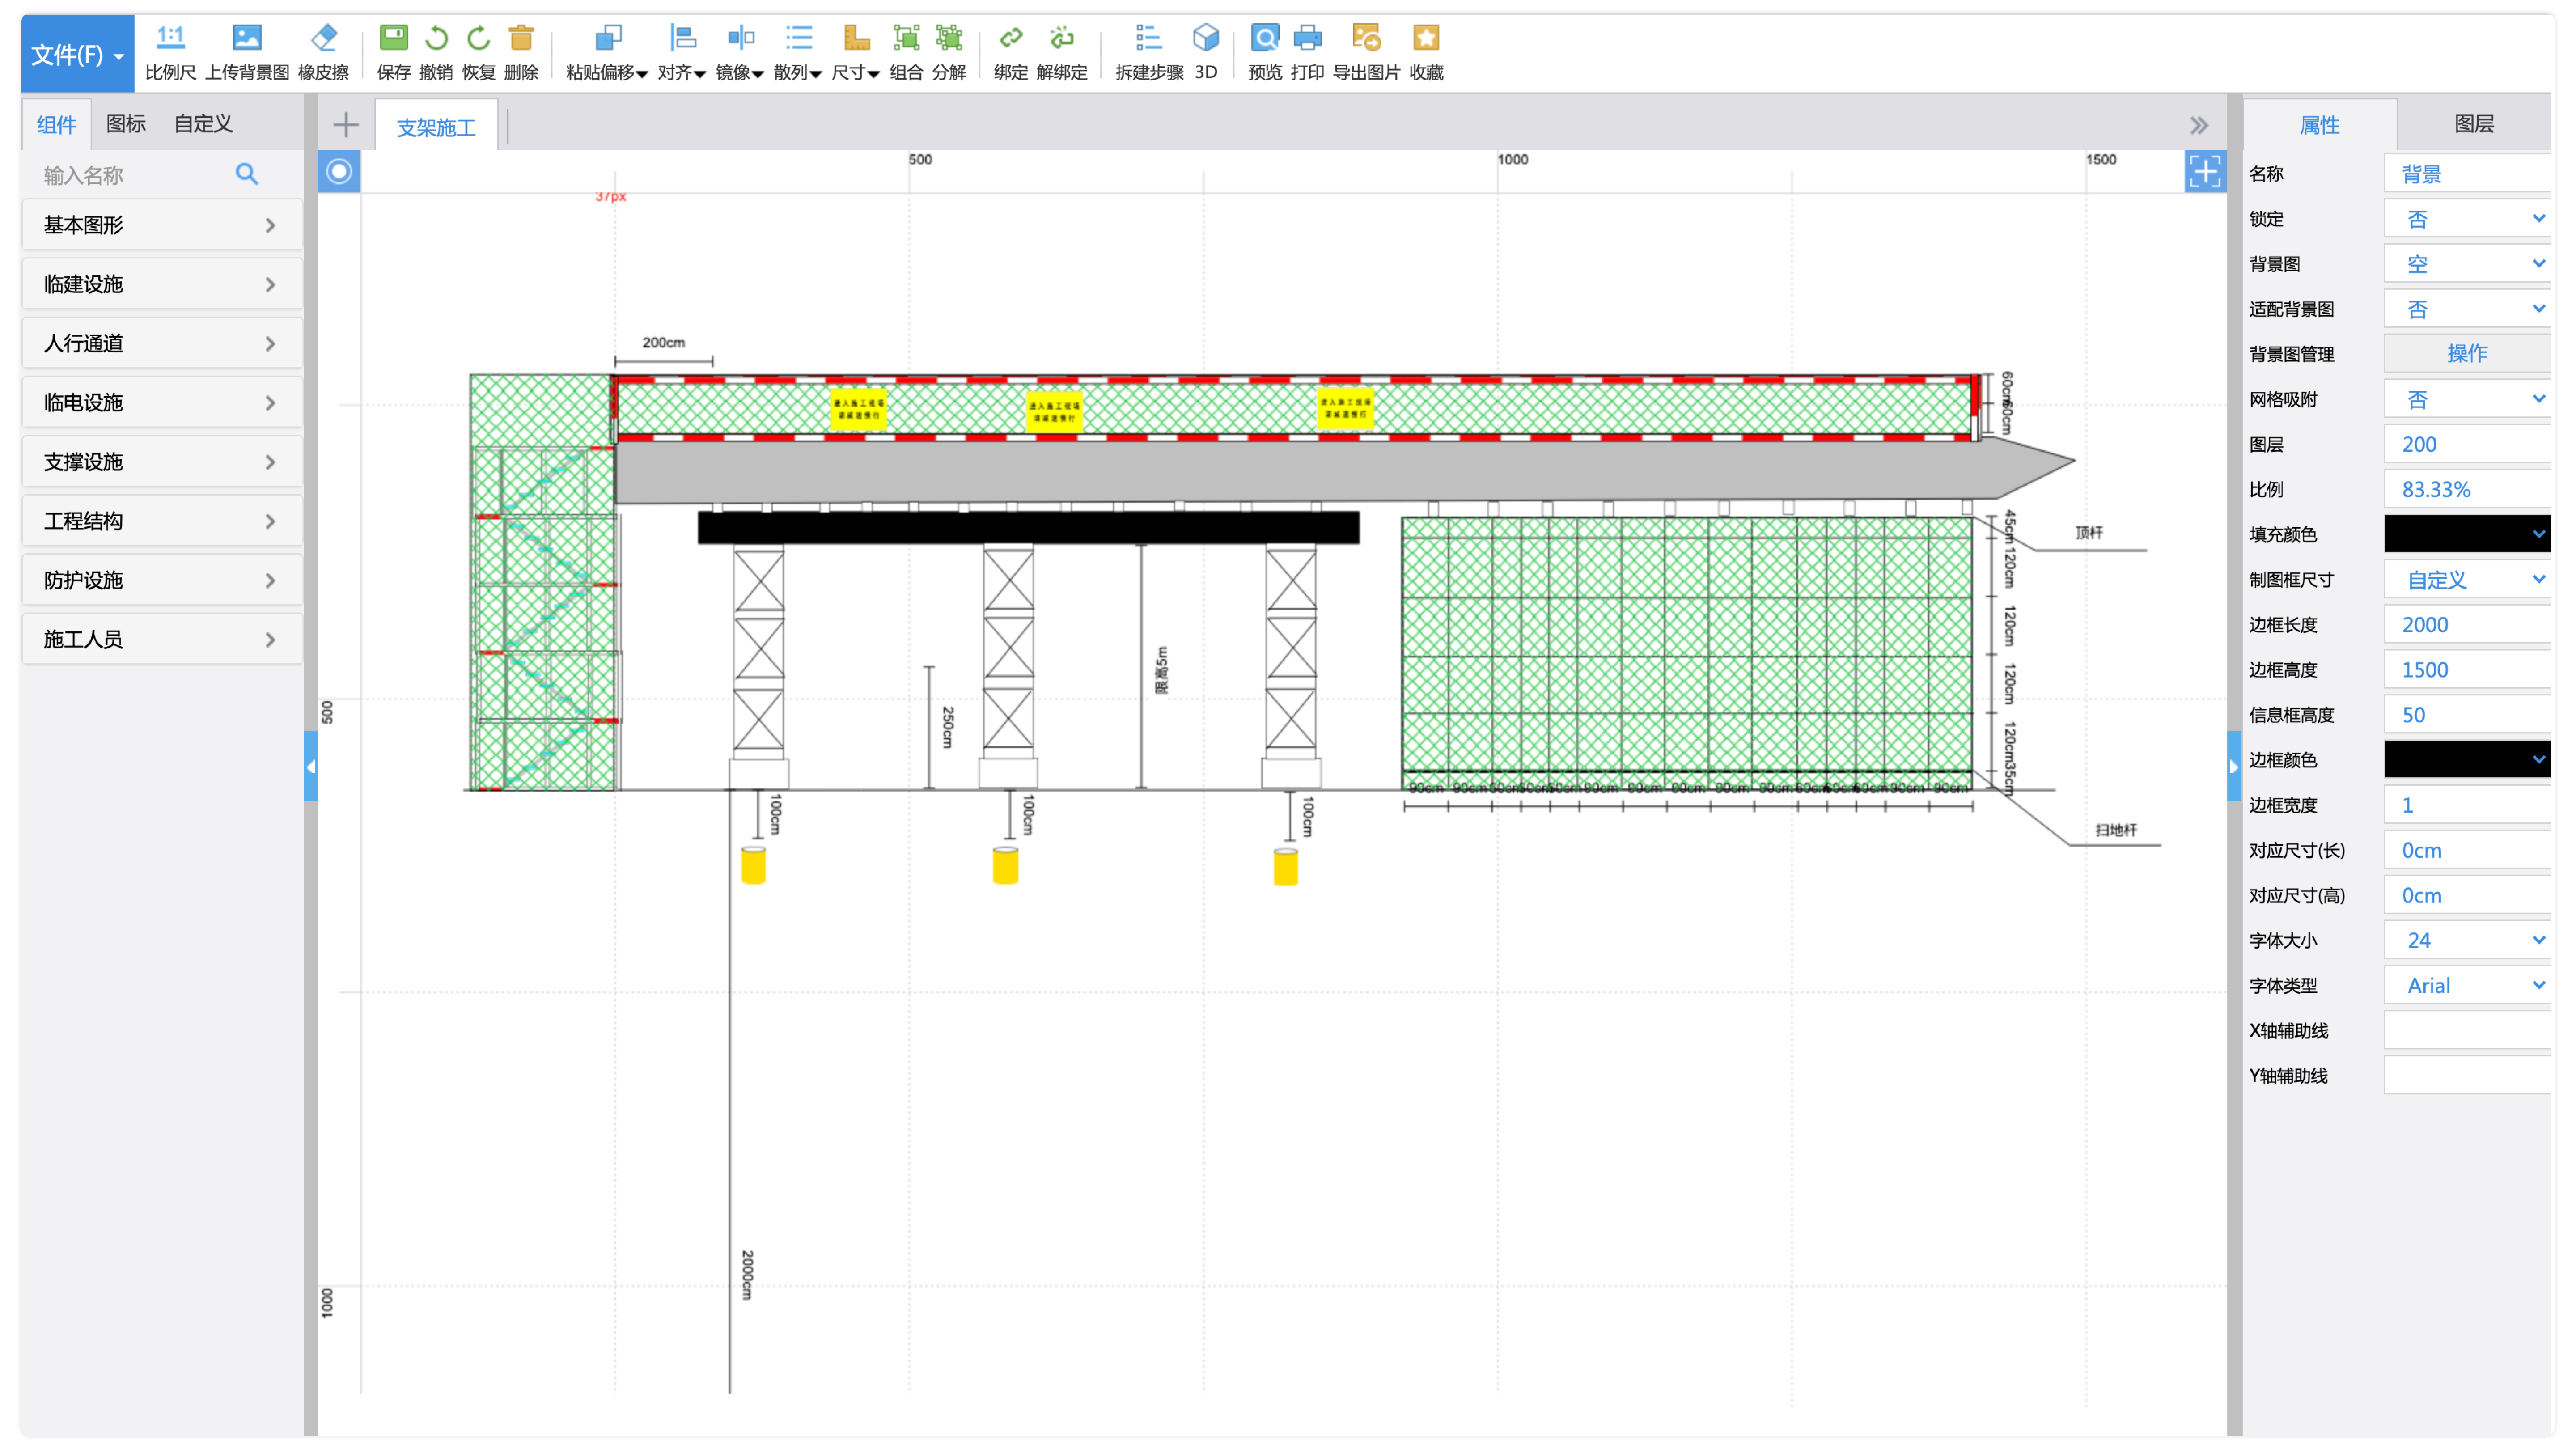Switch to the 图层 layers tab
The width and height of the screenshot is (2576, 1449).
click(2474, 124)
